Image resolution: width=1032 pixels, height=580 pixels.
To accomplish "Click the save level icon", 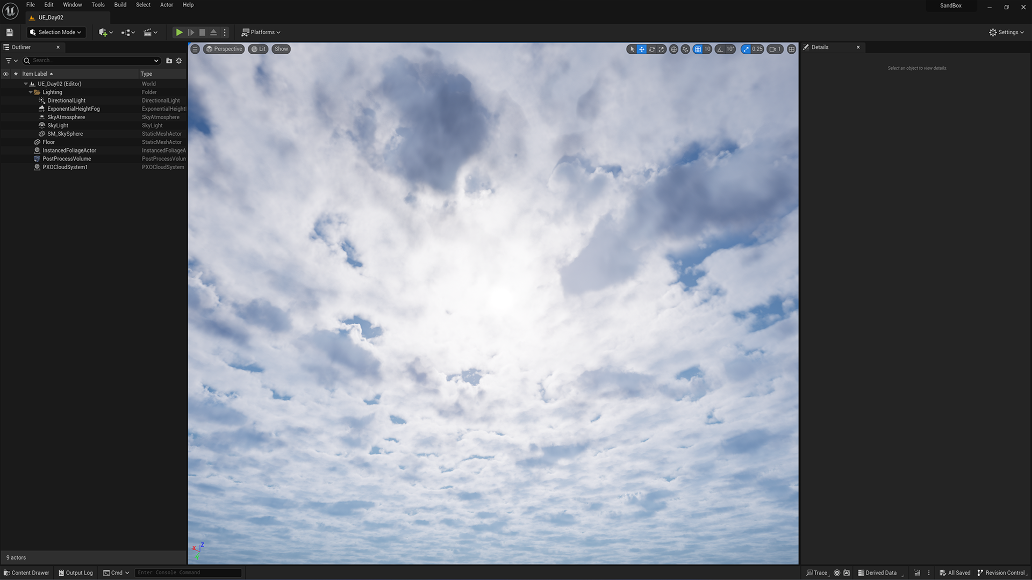I will 9,32.
